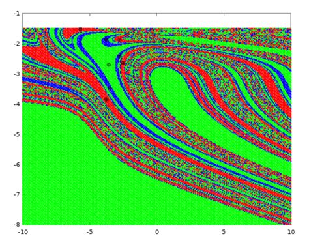Select the y-axis tick label -8
This screenshot has width=309, height=247.
click(16, 224)
